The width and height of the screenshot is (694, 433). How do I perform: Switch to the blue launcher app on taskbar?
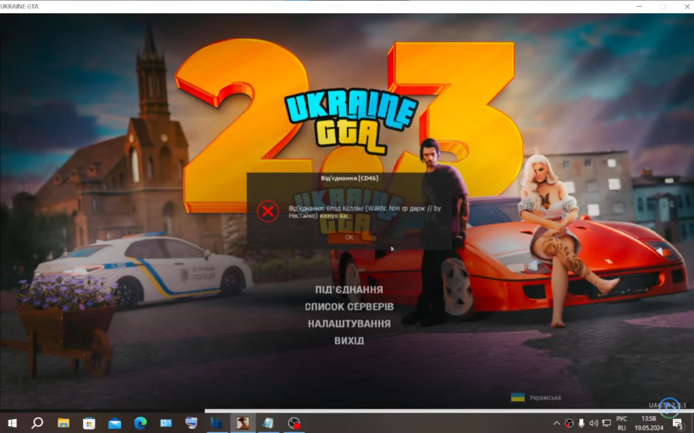[x=216, y=423]
